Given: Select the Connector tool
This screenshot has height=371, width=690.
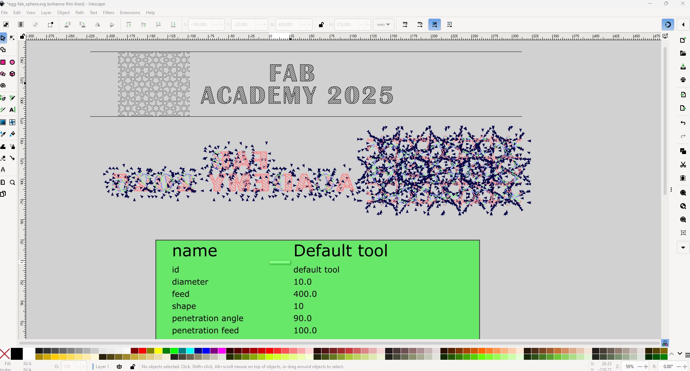Looking at the screenshot, I should point(12,158).
